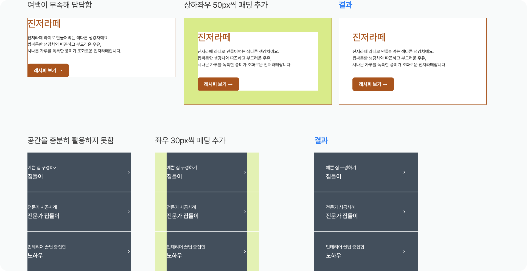Viewport: 527px width, 271px height.
Task: Click 진저라떼 heading in result card
Action: click(369, 37)
